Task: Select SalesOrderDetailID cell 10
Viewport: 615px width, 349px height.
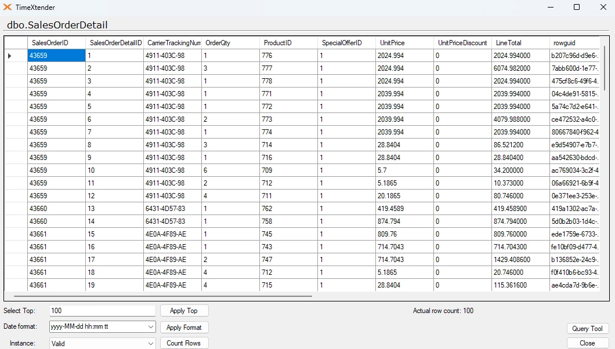Action: [114, 170]
